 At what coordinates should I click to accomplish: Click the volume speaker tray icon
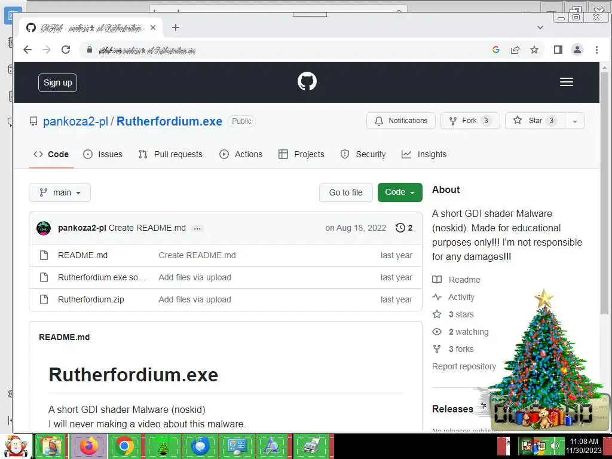coord(555,446)
